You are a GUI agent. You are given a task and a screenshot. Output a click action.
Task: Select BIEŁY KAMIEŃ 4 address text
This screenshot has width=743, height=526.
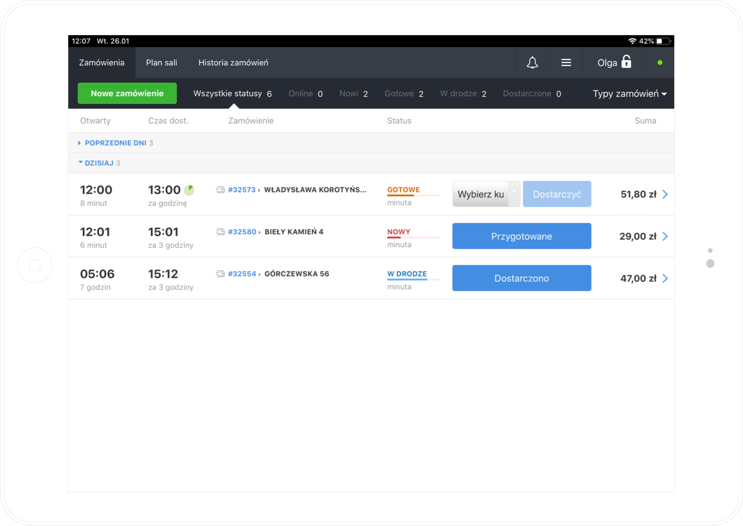click(x=294, y=232)
